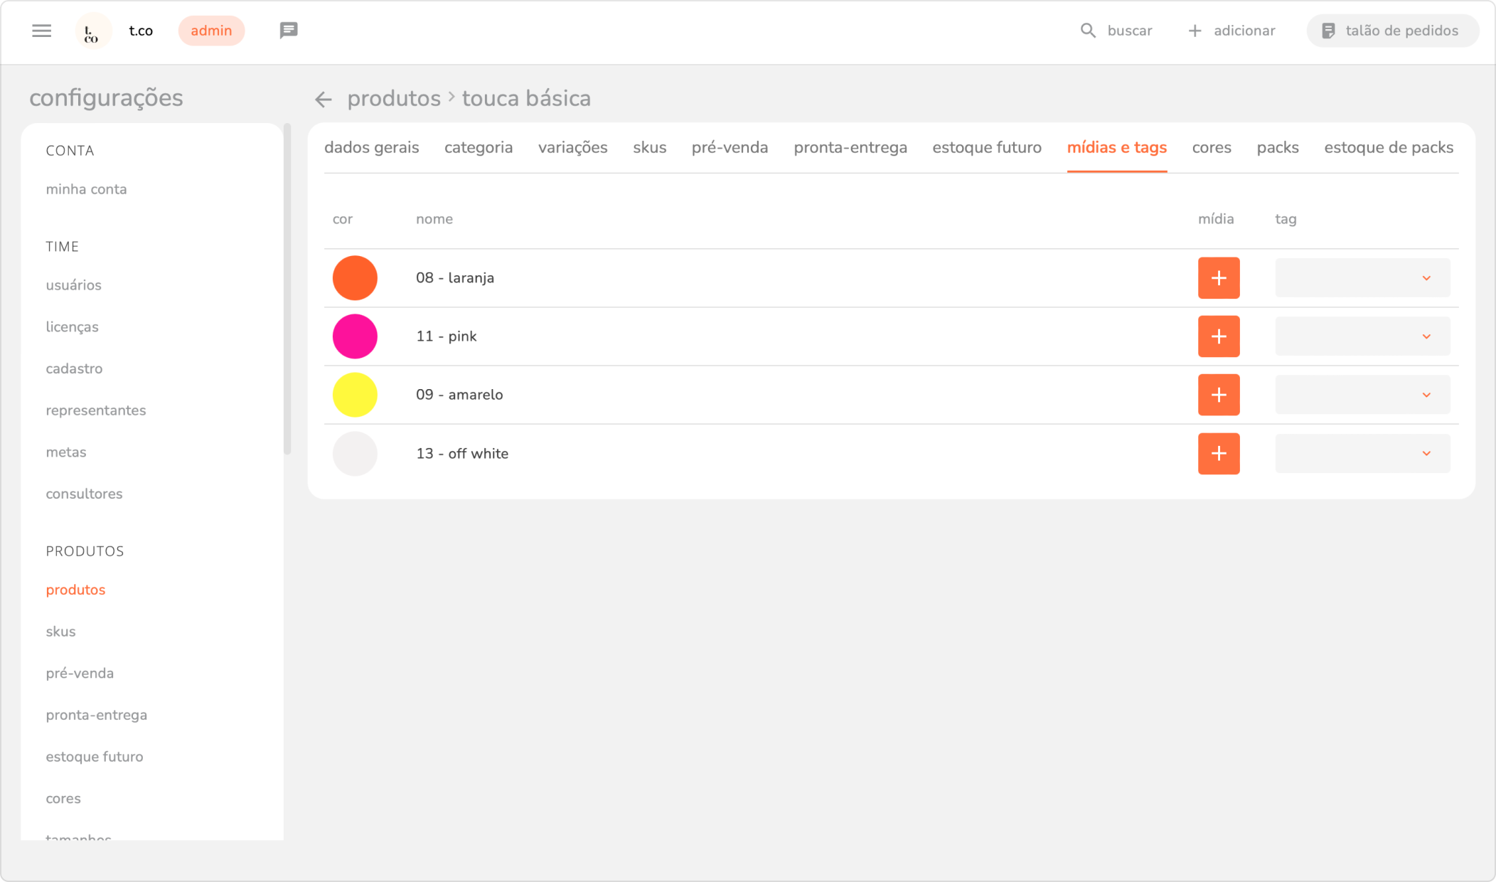1496x882 pixels.
Task: Click the t.co logo avatar
Action: [92, 31]
